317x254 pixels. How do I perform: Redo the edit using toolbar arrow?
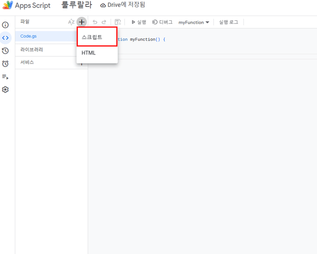tap(104, 22)
